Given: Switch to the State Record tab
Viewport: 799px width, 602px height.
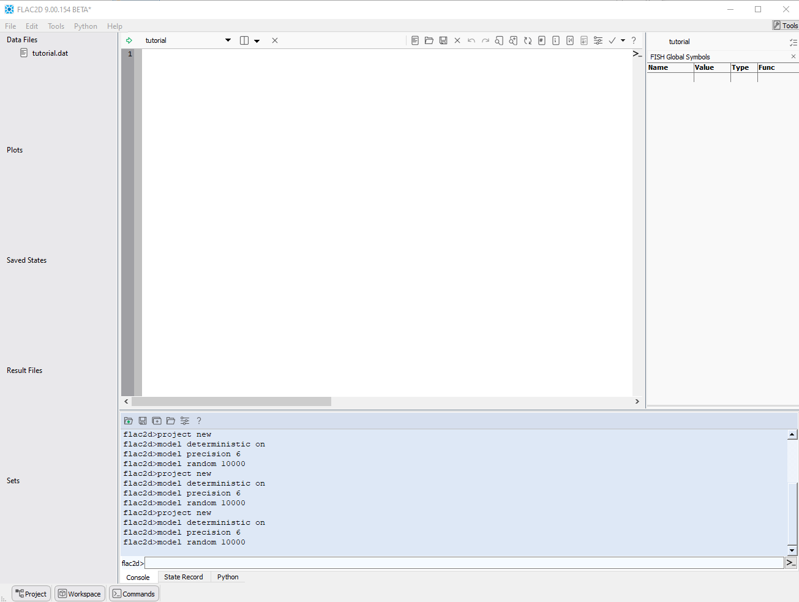Looking at the screenshot, I should (183, 577).
